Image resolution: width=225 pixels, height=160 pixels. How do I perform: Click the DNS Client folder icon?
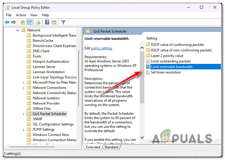click(x=29, y=51)
